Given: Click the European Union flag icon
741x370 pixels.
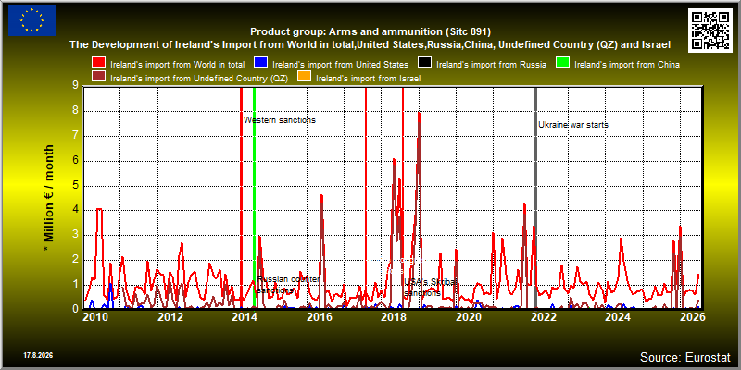Looking at the screenshot, I should point(31,20).
